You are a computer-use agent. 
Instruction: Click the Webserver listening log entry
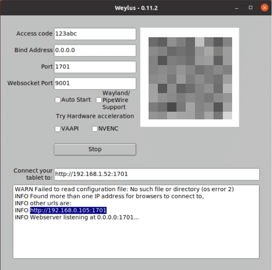(x=76, y=217)
